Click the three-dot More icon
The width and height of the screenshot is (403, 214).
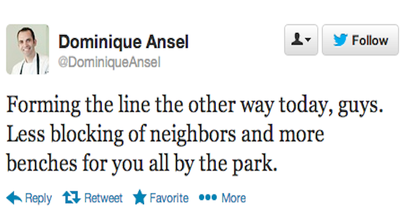(208, 197)
